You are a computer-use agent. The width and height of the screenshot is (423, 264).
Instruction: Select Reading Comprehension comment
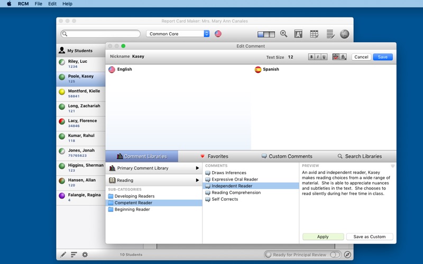click(251, 193)
